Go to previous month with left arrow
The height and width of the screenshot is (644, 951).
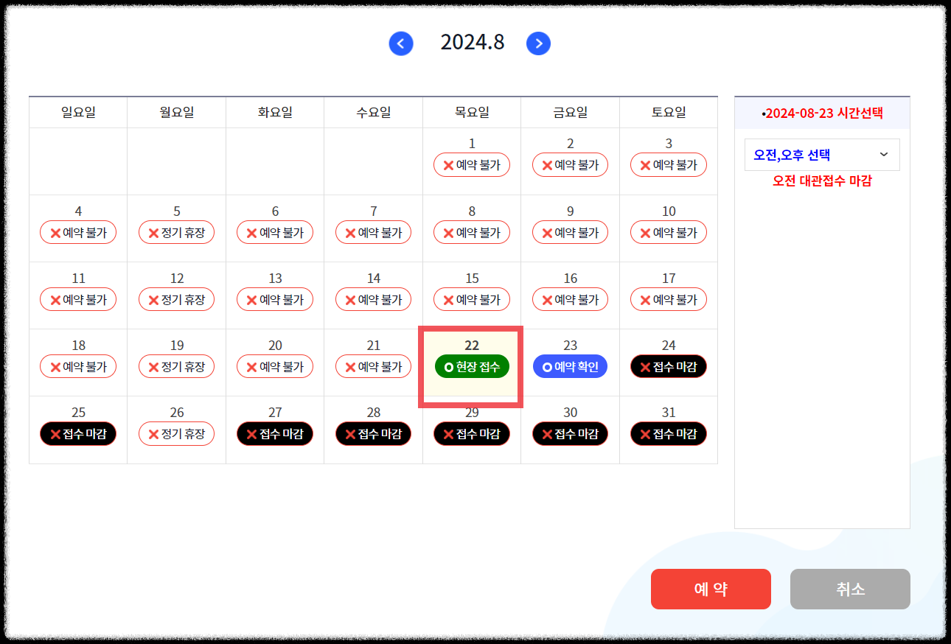[x=401, y=43]
